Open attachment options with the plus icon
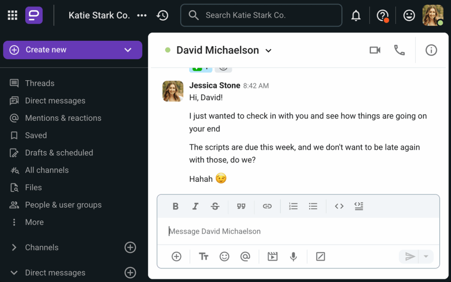Viewport: 451px width, 282px height. tap(176, 256)
